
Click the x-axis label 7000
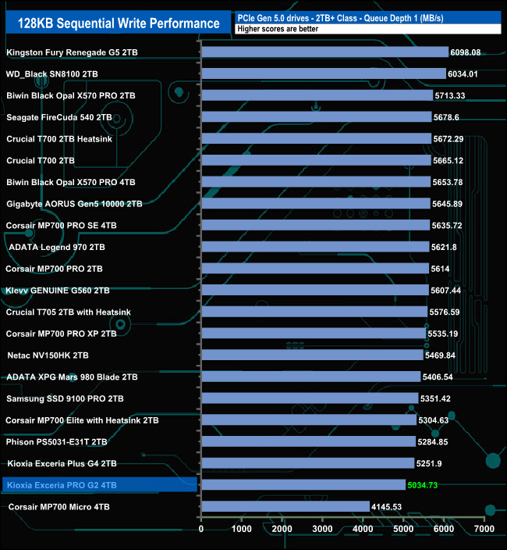click(484, 529)
